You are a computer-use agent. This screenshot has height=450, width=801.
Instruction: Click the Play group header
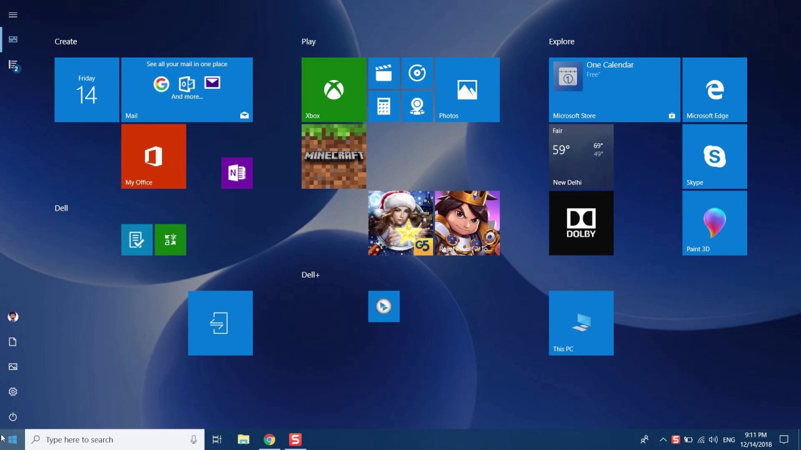[x=309, y=41]
